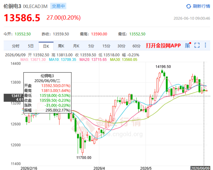Image resolution: width=213 pixels, height=170 pixels.
Task: Click the change value 27.00(0.20%)
Action: [64, 18]
